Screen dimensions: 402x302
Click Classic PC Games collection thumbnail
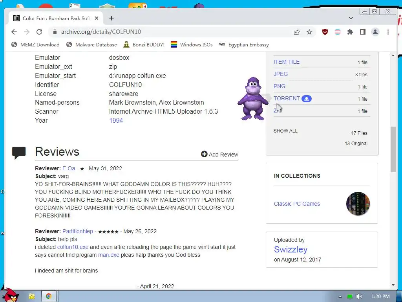[358, 204]
